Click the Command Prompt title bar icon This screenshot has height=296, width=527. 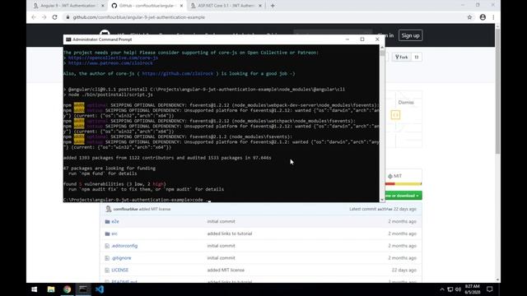pos(68,39)
